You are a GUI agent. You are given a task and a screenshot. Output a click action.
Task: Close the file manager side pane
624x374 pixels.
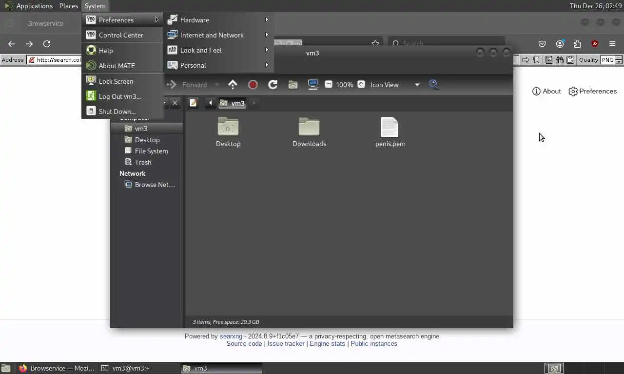pyautogui.click(x=175, y=103)
